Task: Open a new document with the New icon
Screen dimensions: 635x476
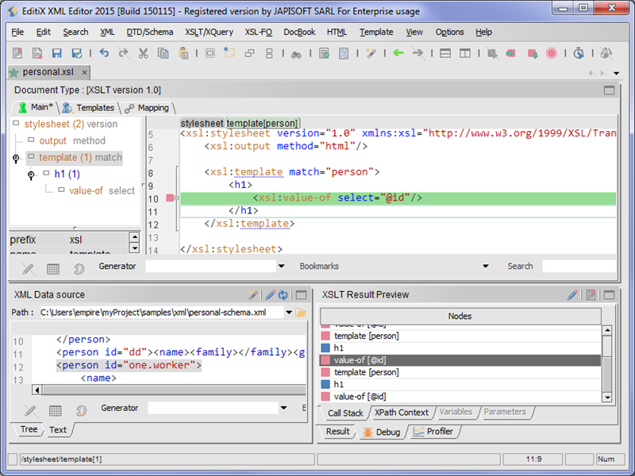Action: pos(16,53)
